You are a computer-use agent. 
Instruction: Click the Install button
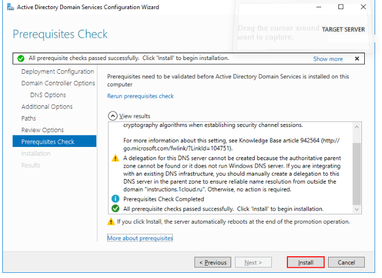(306, 263)
